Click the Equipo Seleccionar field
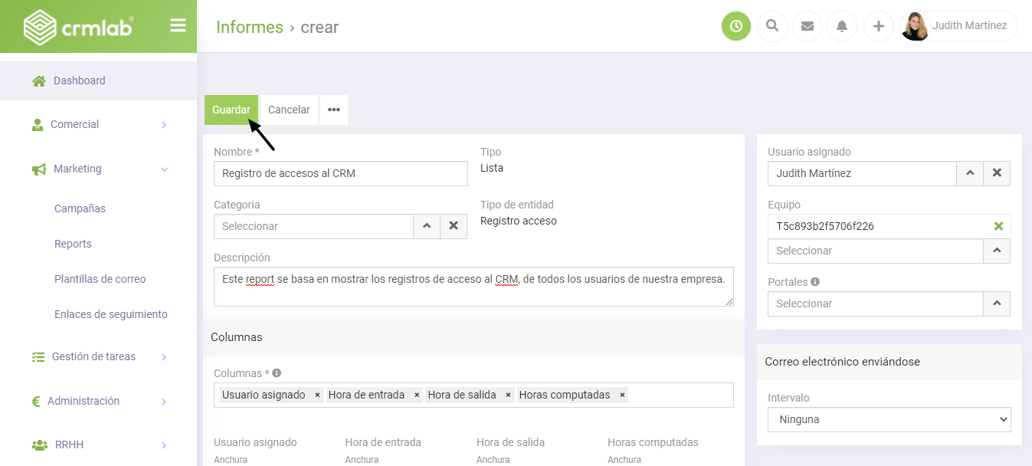Screen dimensions: 1032x466 pyautogui.click(x=876, y=251)
